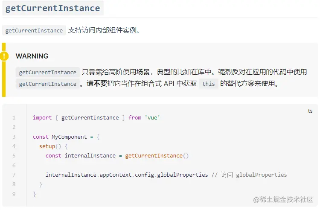Click line number 3 in gutter
Viewport: 320px width, 210px height.
(14, 137)
